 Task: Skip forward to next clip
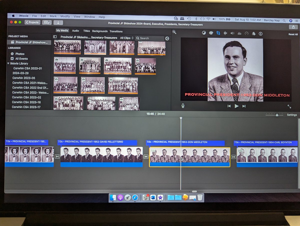[244, 106]
